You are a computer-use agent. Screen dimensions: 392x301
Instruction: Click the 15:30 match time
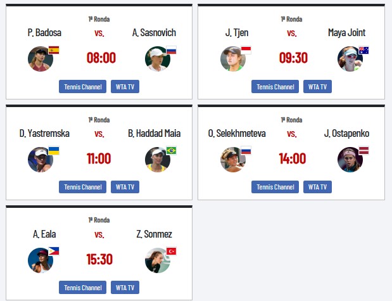click(99, 259)
